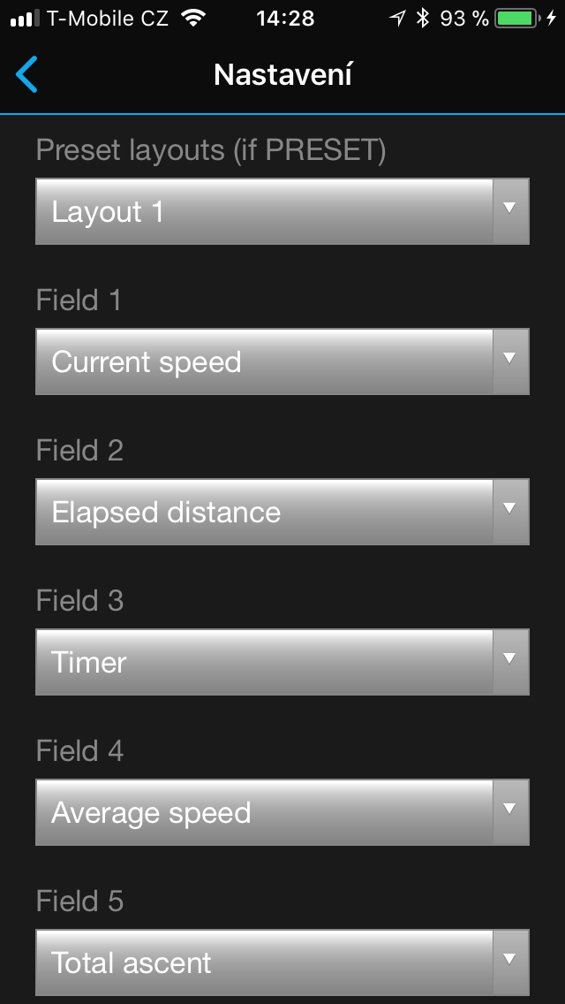Click the arrow beside Current speed

509,359
